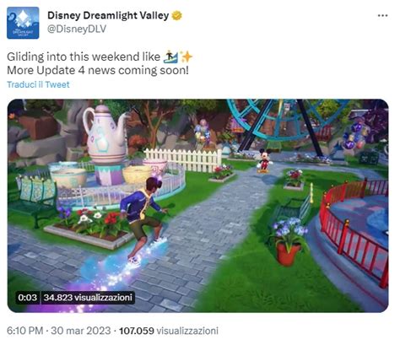This screenshot has width=400, height=345.
Task: Click the giant teapot ride in video
Action: [105, 135]
